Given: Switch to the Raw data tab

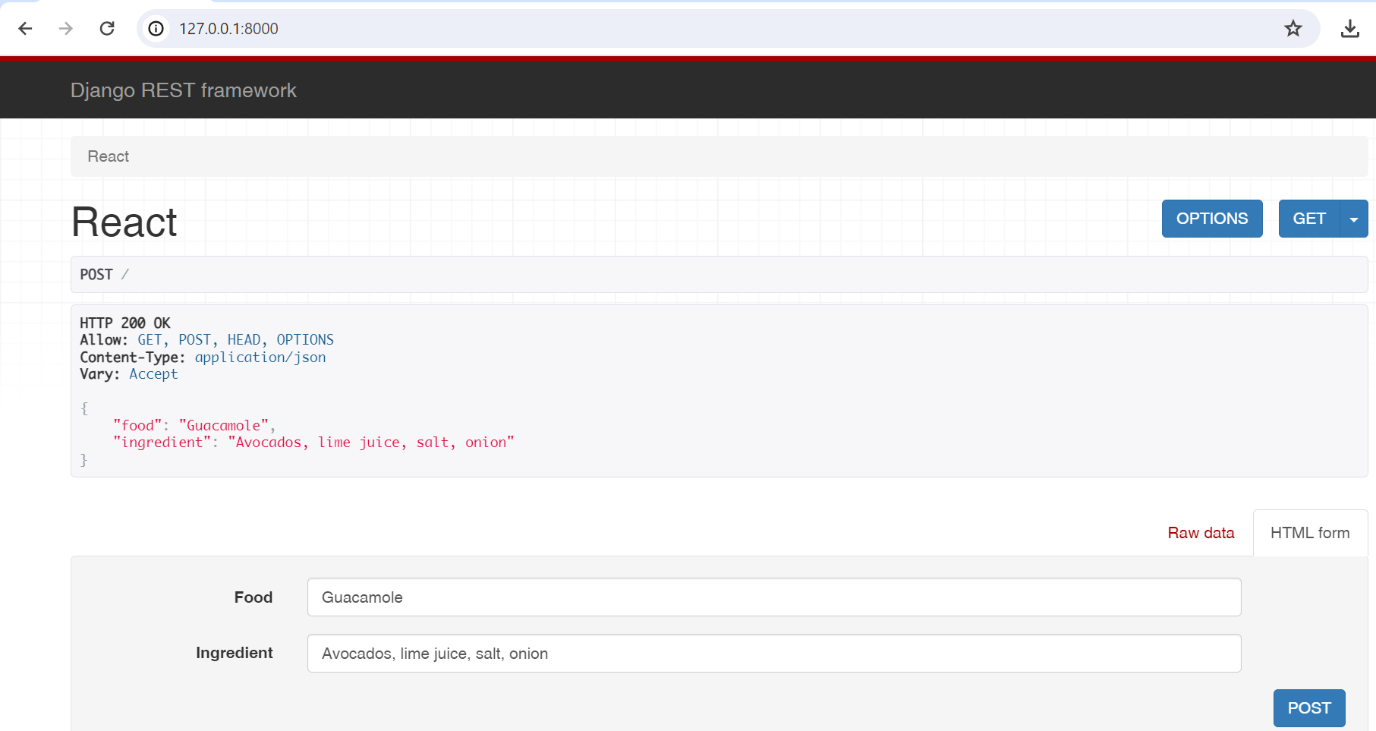Looking at the screenshot, I should (x=1201, y=533).
